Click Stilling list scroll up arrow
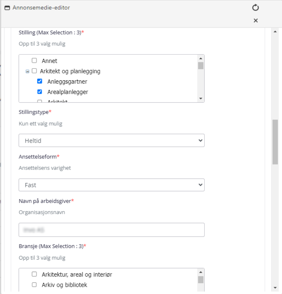The width and height of the screenshot is (282, 294). pyautogui.click(x=201, y=58)
